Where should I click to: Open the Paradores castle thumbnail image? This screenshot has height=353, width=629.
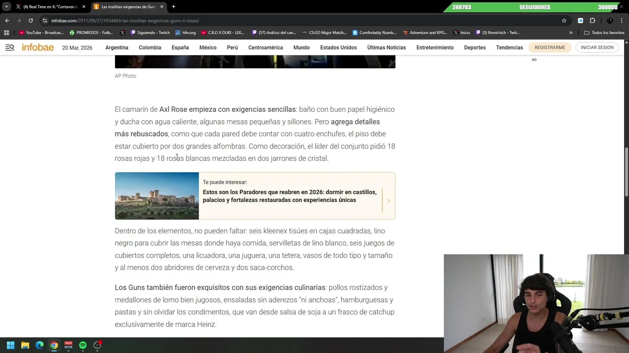point(157,196)
